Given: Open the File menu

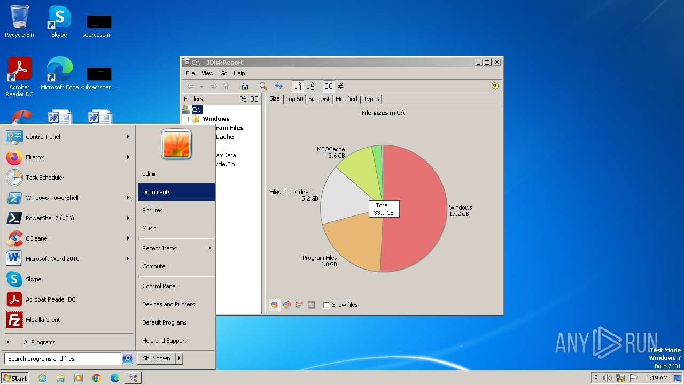Looking at the screenshot, I should [190, 73].
